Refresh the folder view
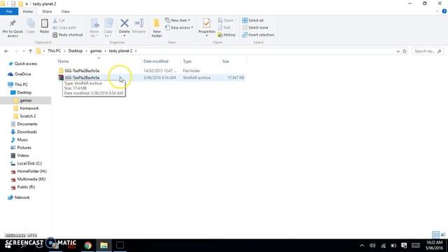 [x=405, y=51]
